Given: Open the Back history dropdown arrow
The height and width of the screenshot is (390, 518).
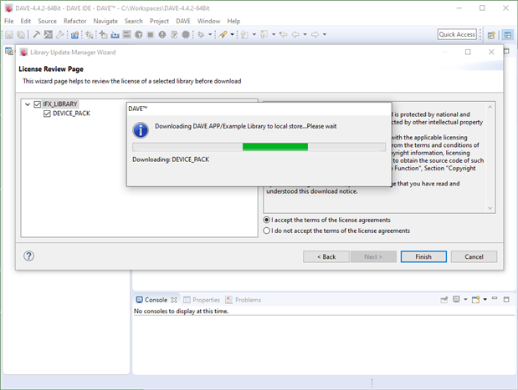Looking at the screenshot, I should (305, 34).
